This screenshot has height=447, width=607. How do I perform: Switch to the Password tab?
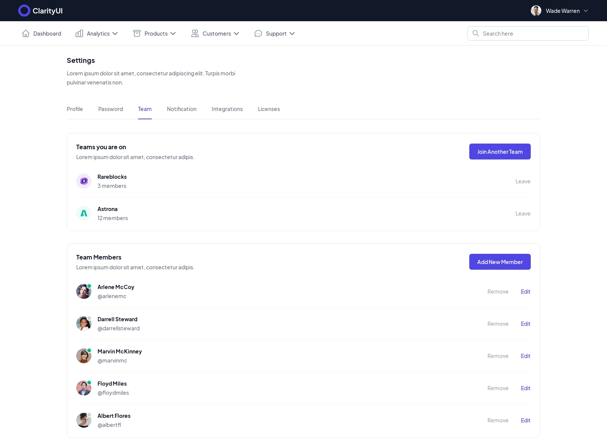coord(110,109)
